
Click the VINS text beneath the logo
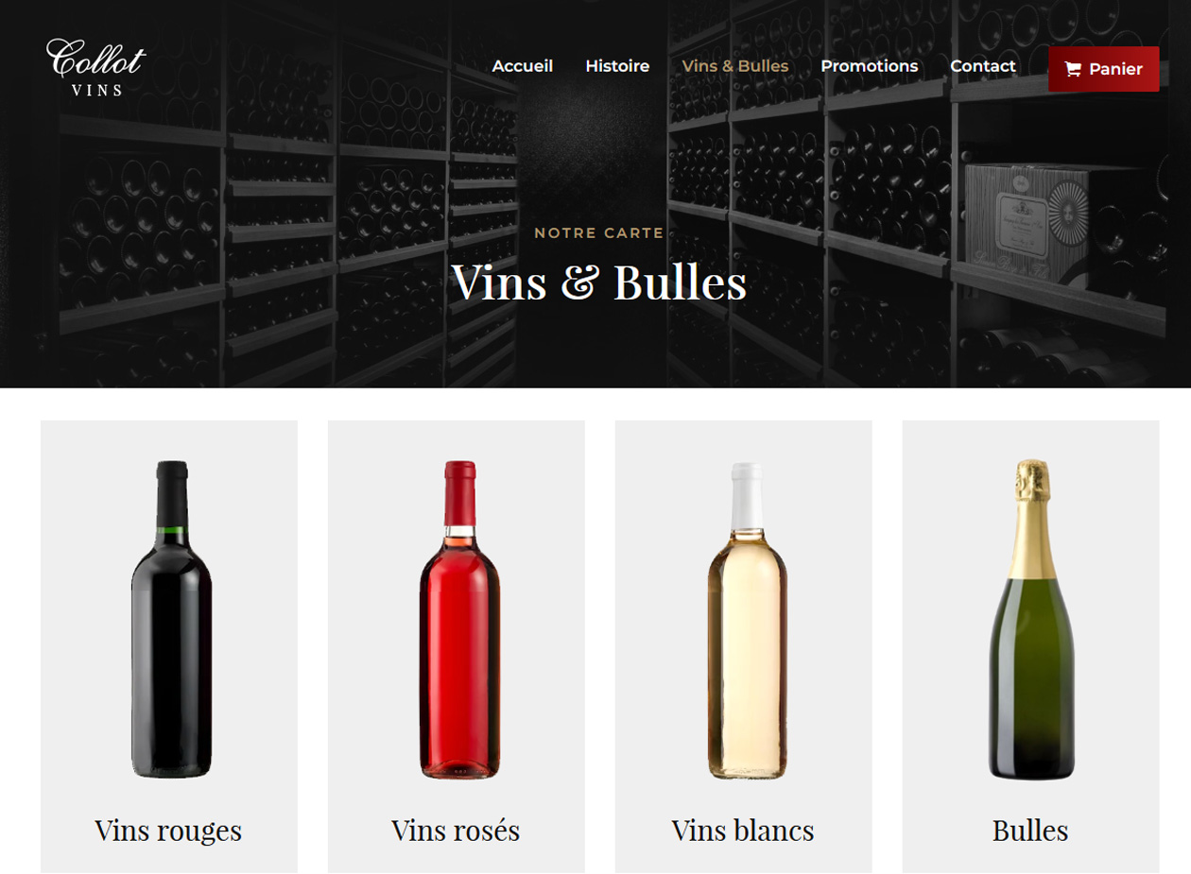point(97,91)
